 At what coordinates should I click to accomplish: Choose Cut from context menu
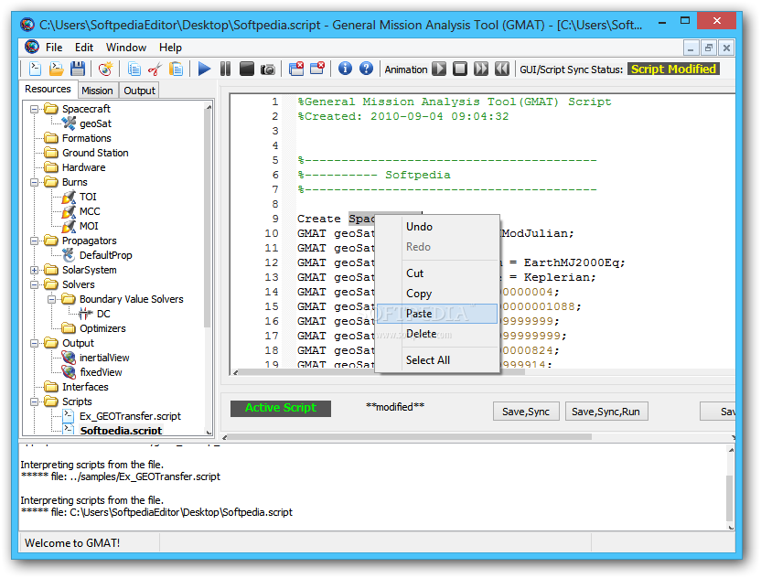pos(438,273)
